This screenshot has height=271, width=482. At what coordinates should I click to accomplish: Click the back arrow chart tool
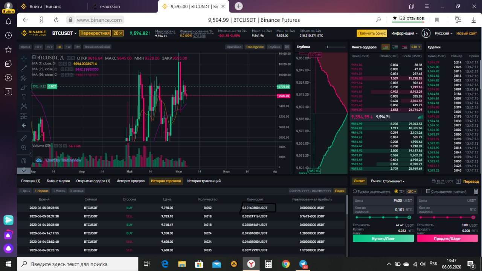tap(24, 126)
